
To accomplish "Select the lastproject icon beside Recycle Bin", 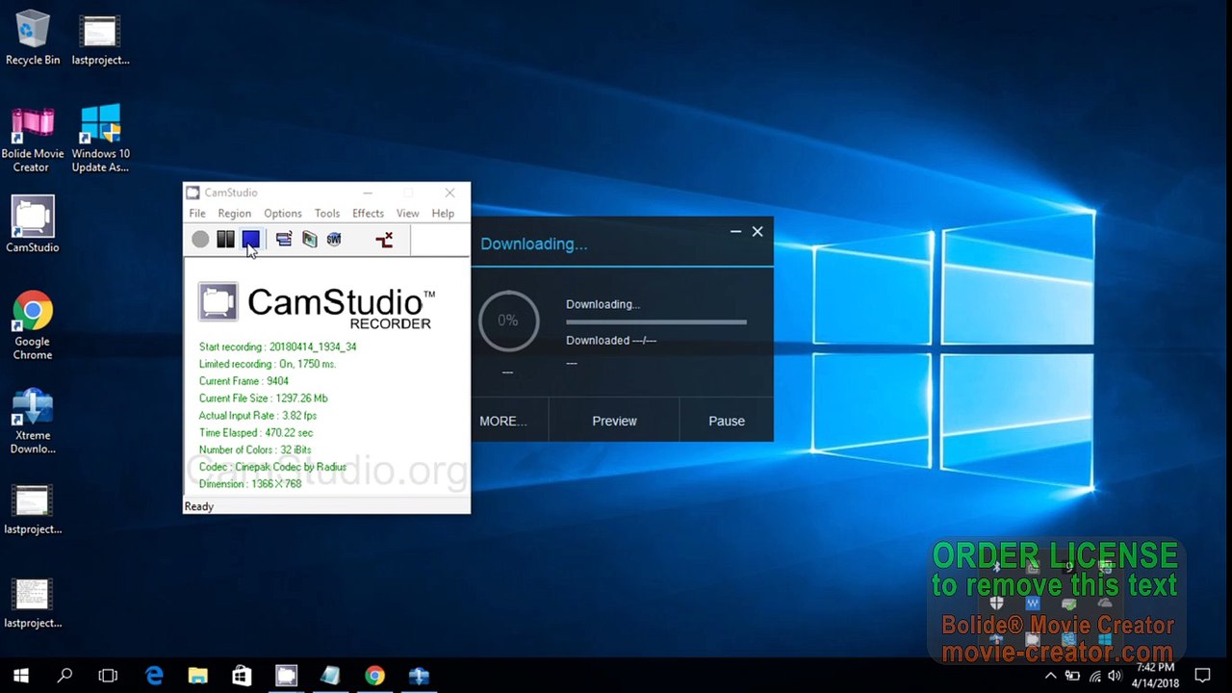I will (x=100, y=38).
